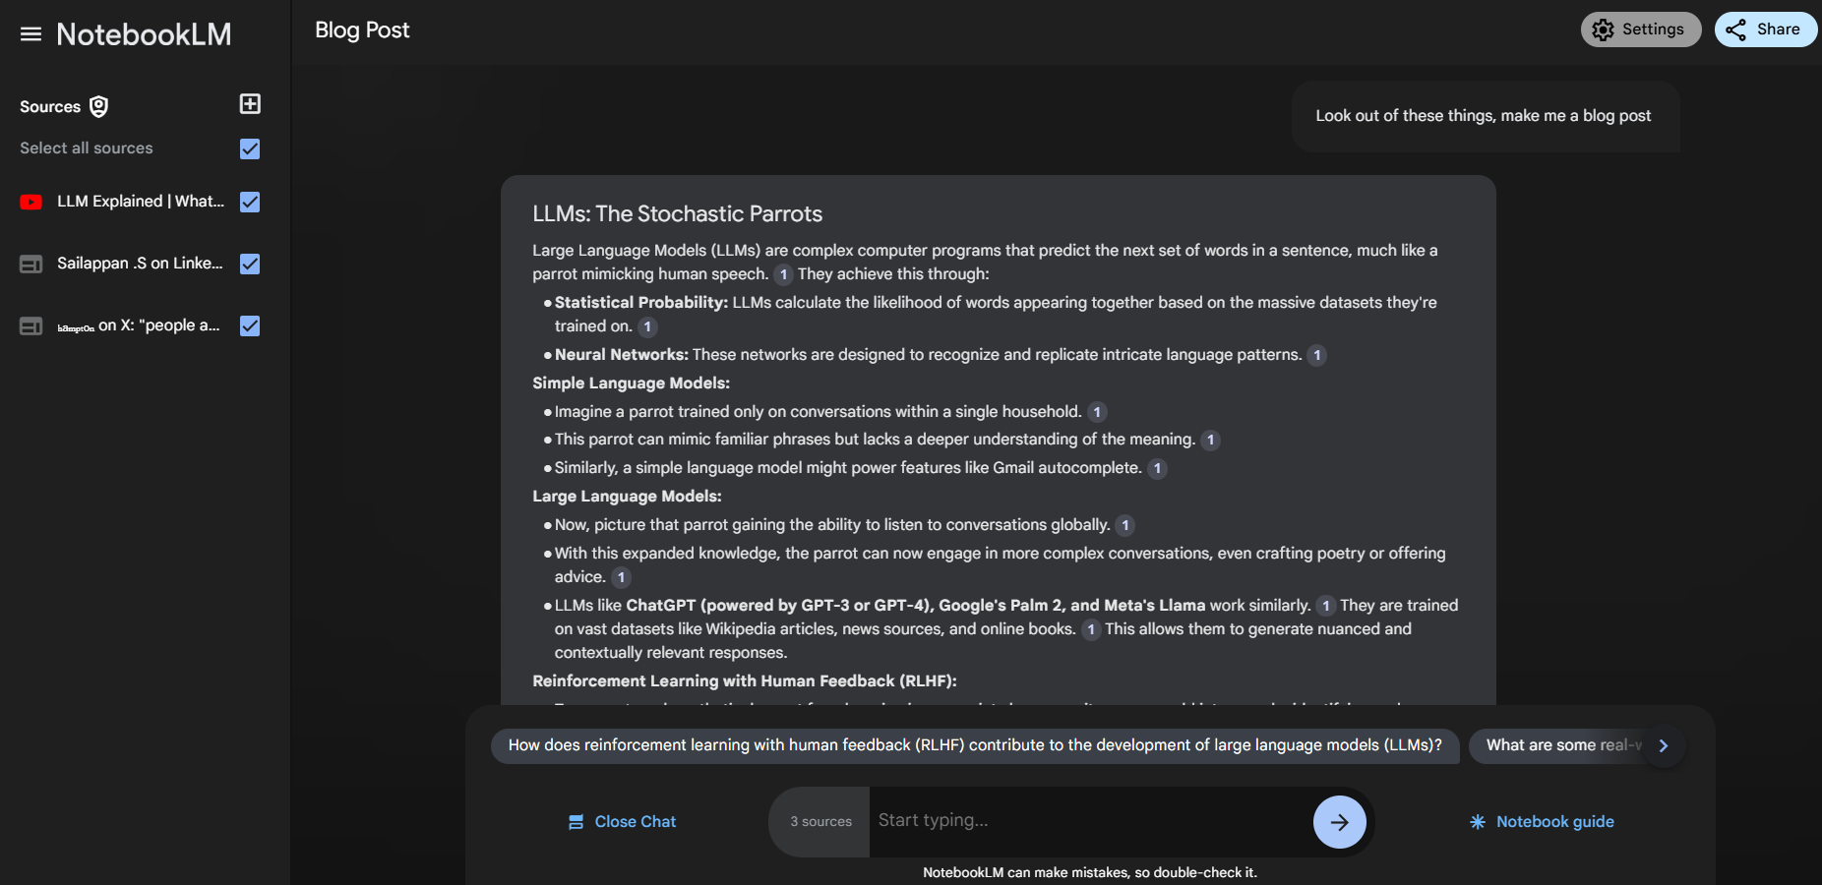
Task: Open the Blog Post notebook title
Action: (362, 30)
